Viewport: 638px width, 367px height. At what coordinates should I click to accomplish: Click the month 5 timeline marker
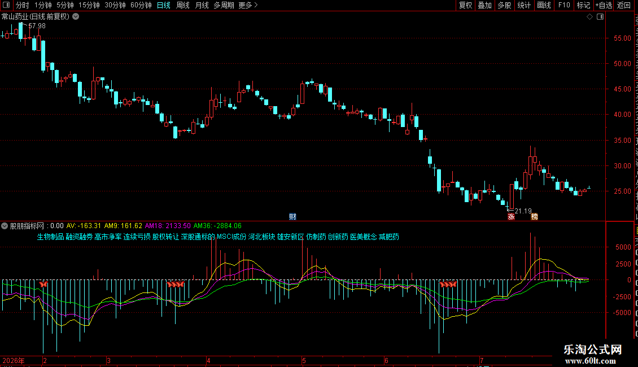pyautogui.click(x=304, y=361)
